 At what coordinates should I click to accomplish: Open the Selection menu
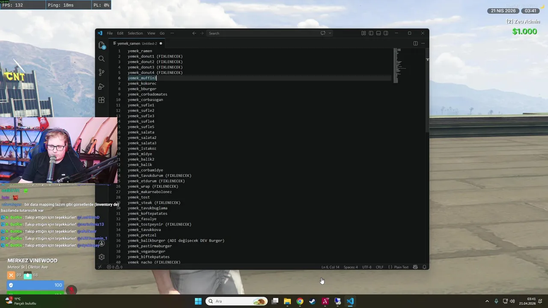click(x=135, y=33)
